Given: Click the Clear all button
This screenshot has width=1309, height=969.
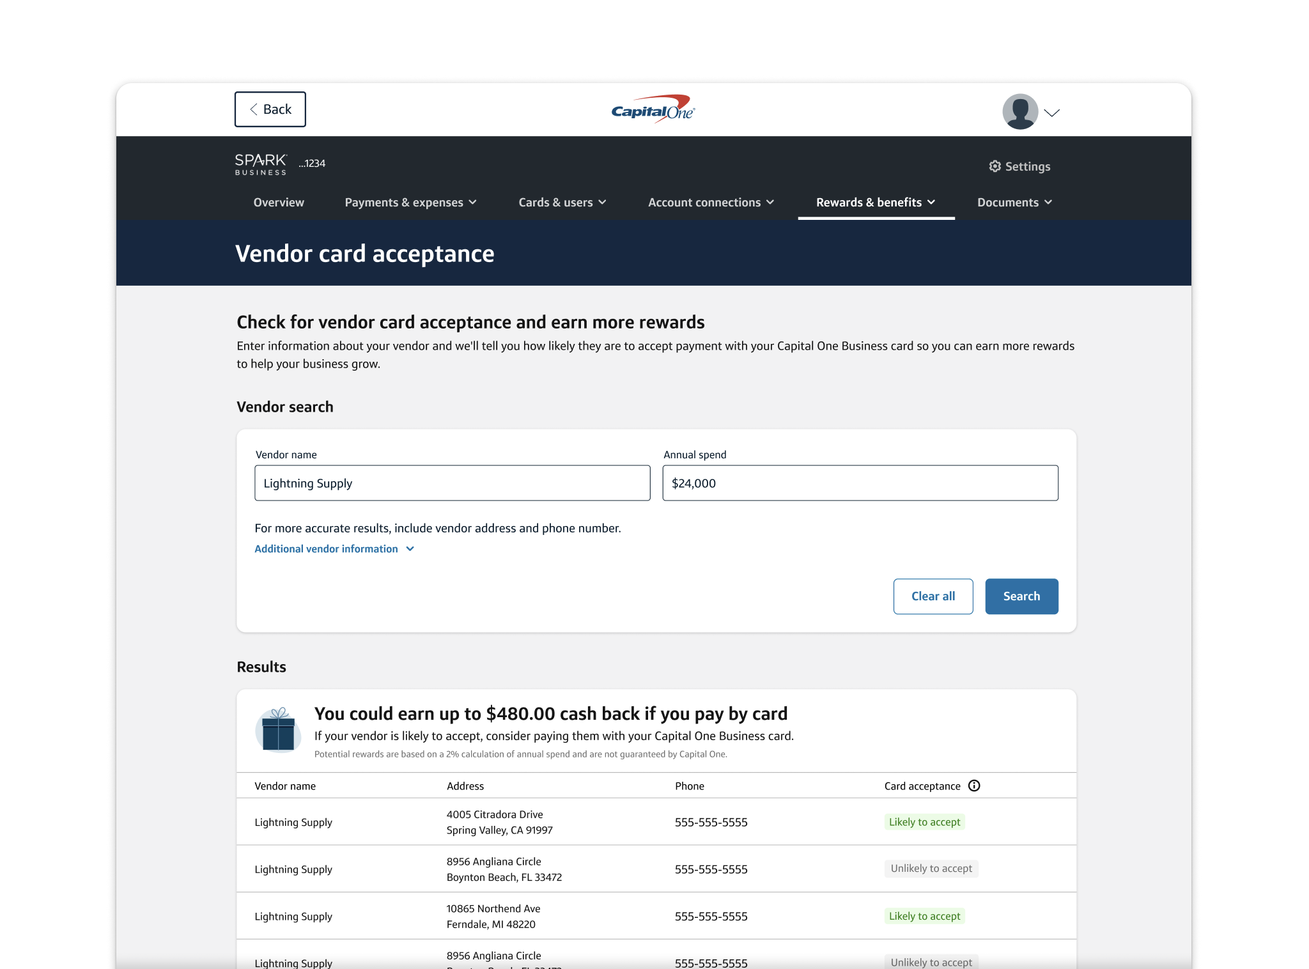Looking at the screenshot, I should tap(933, 596).
